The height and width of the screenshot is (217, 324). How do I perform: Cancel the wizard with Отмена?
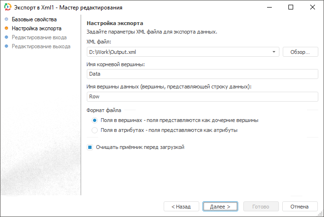click(x=299, y=207)
